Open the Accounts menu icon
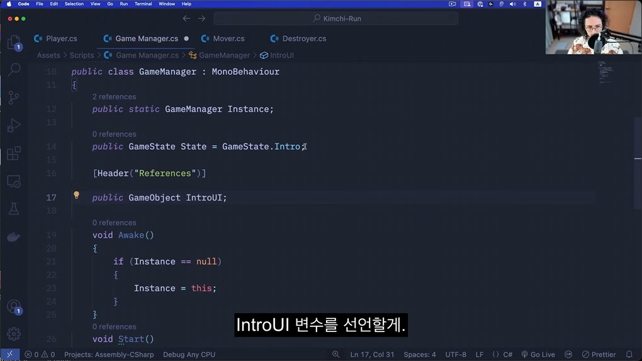Image resolution: width=642 pixels, height=361 pixels. (13, 306)
